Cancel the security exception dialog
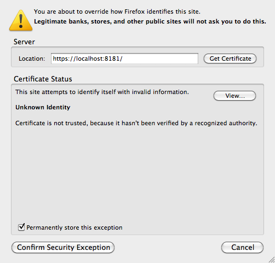Image resolution: width=275 pixels, height=263 pixels. pos(242,247)
